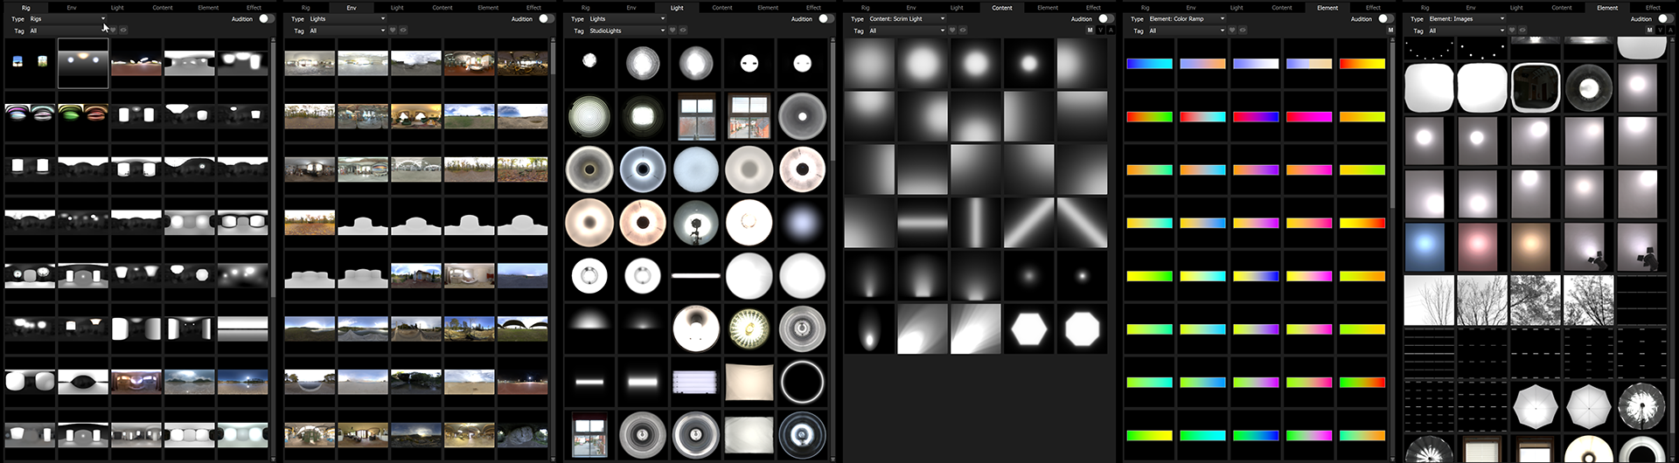Open the Type dropdown in the Env panel
1679x463 pixels.
[347, 18]
